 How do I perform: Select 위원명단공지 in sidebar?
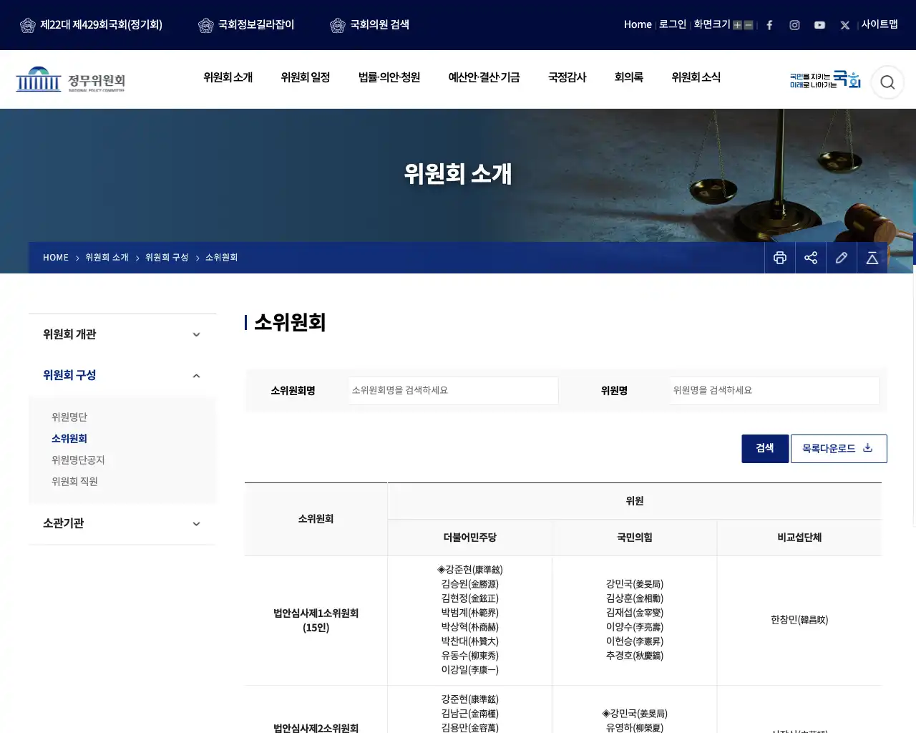78,460
